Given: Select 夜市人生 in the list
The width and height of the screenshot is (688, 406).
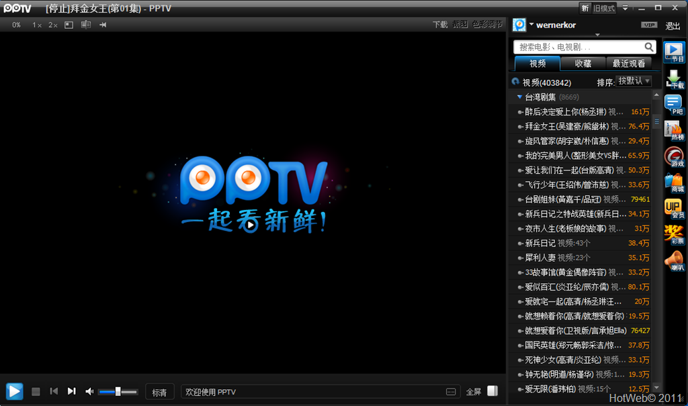Looking at the screenshot, I should 580,228.
